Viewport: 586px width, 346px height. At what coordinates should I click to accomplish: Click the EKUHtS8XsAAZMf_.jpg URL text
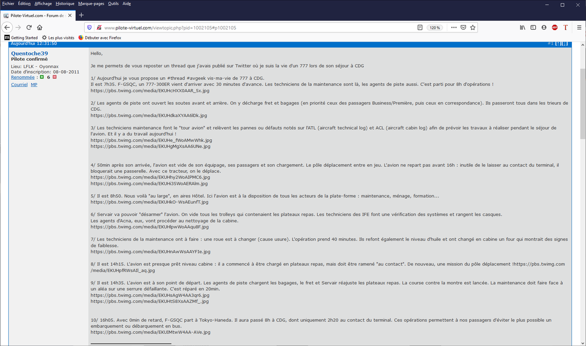(150, 302)
